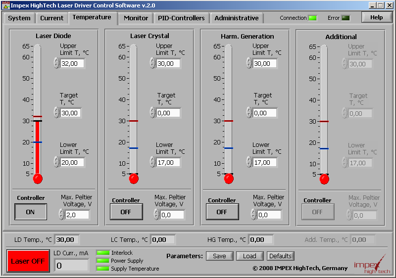This screenshot has width=396, height=278.
Task: Select the Temperature tab
Action: [92, 17]
